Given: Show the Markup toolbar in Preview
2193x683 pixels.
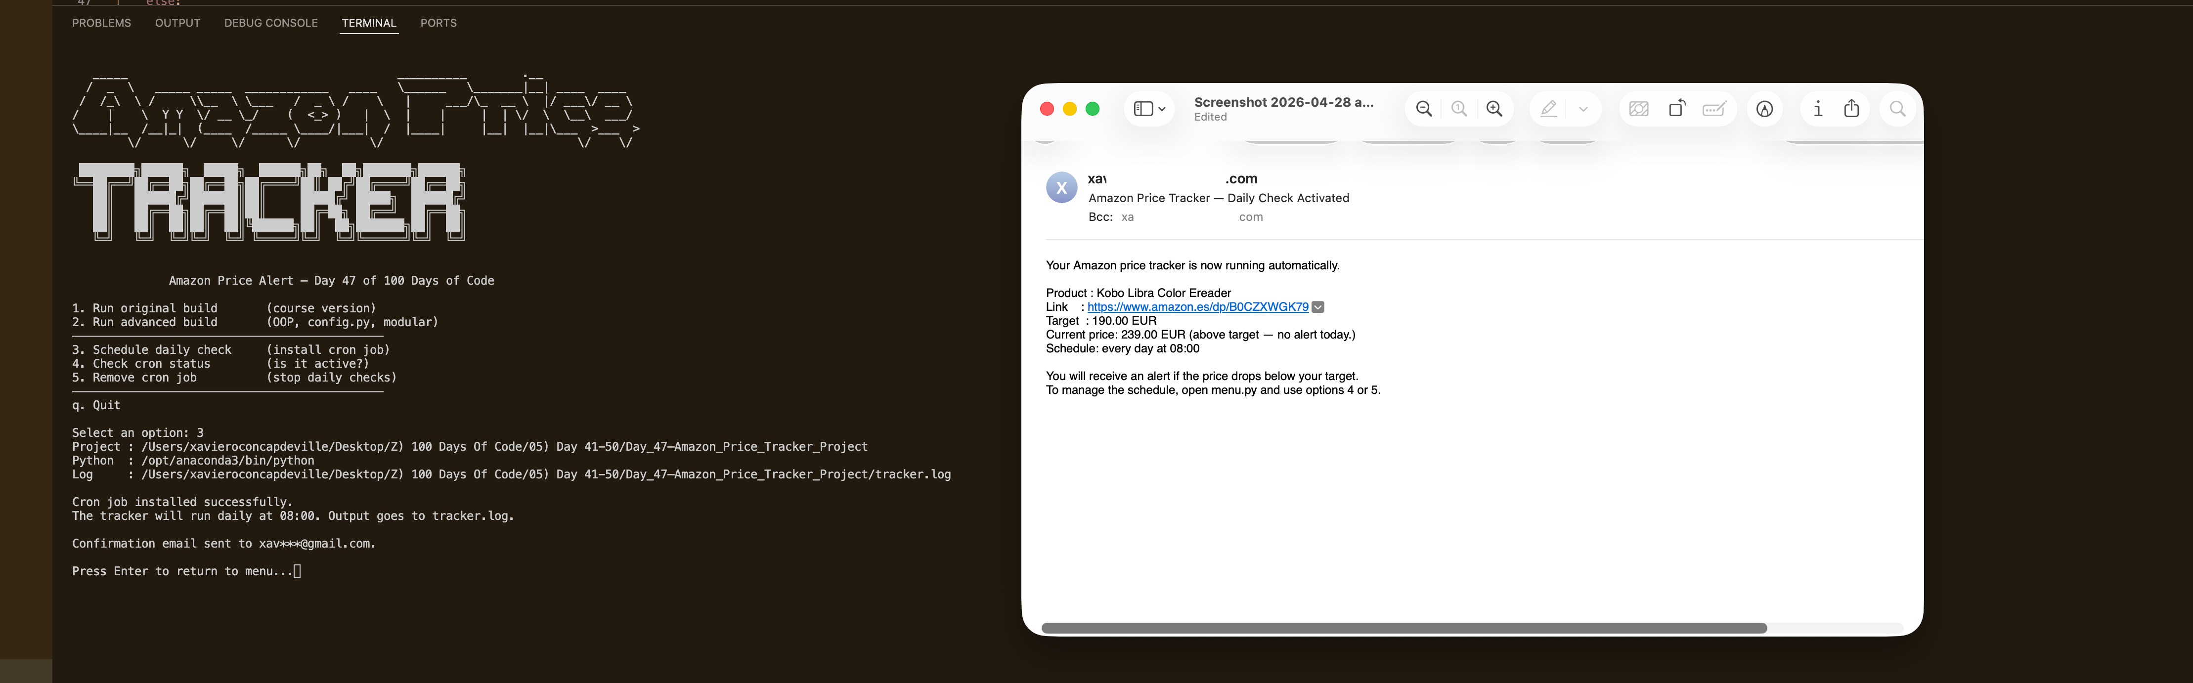Looking at the screenshot, I should pyautogui.click(x=1765, y=109).
